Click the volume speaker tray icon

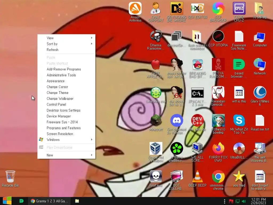tap(244, 201)
